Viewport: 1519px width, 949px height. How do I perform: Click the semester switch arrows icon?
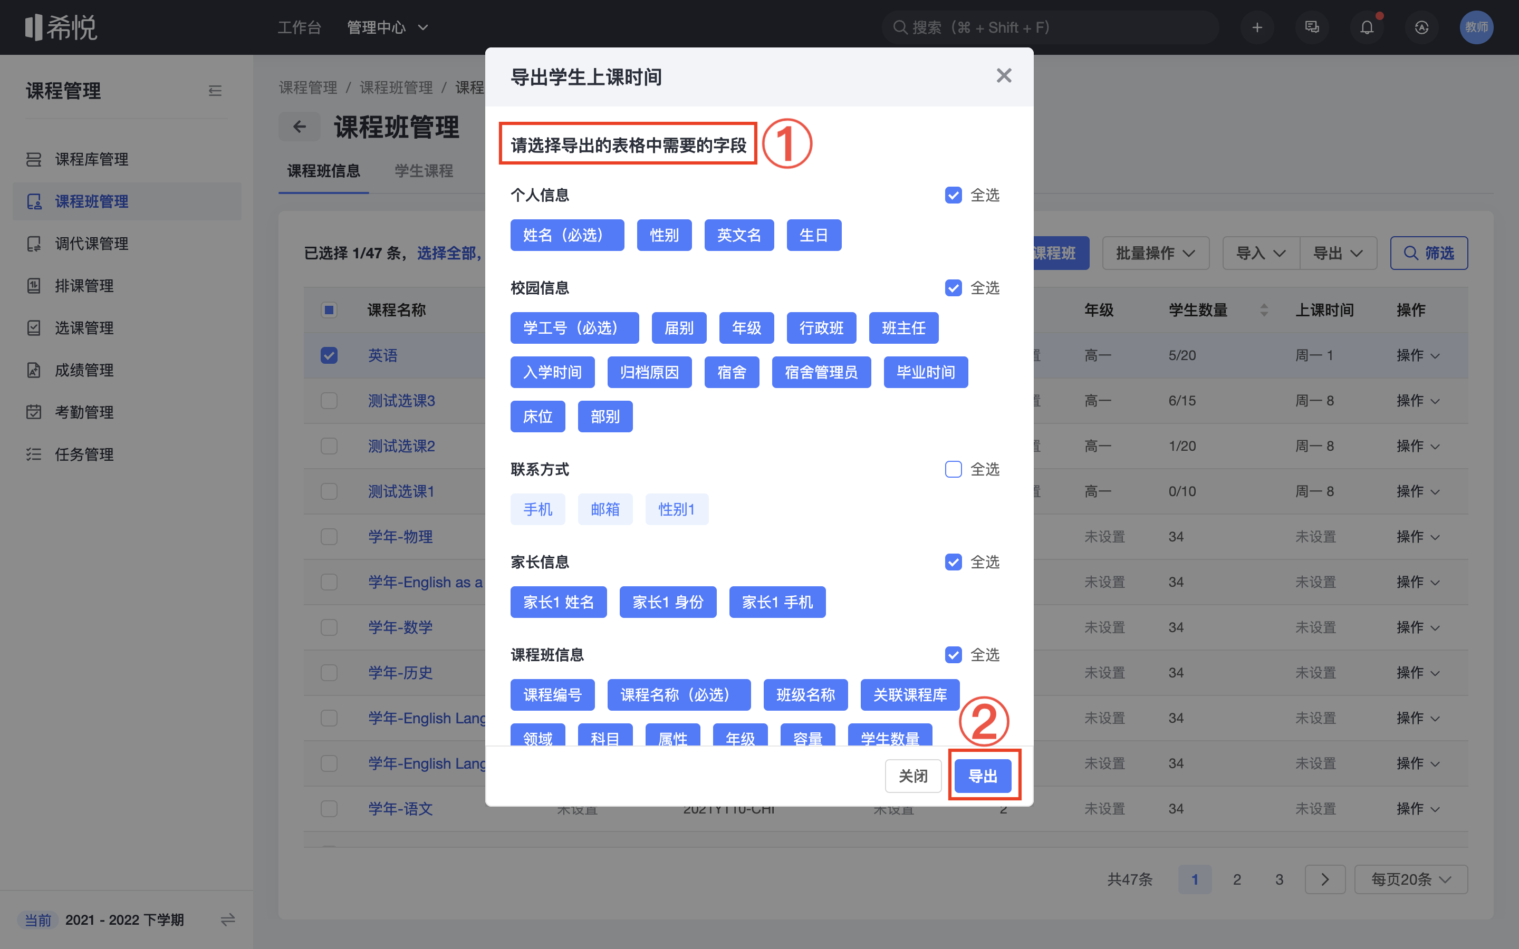228,920
